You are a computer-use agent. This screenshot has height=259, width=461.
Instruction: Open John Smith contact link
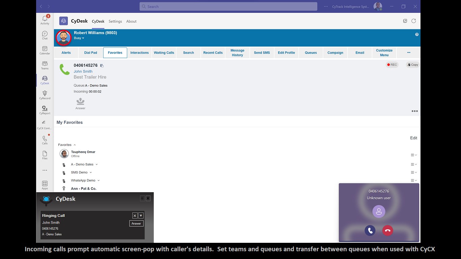pyautogui.click(x=83, y=71)
